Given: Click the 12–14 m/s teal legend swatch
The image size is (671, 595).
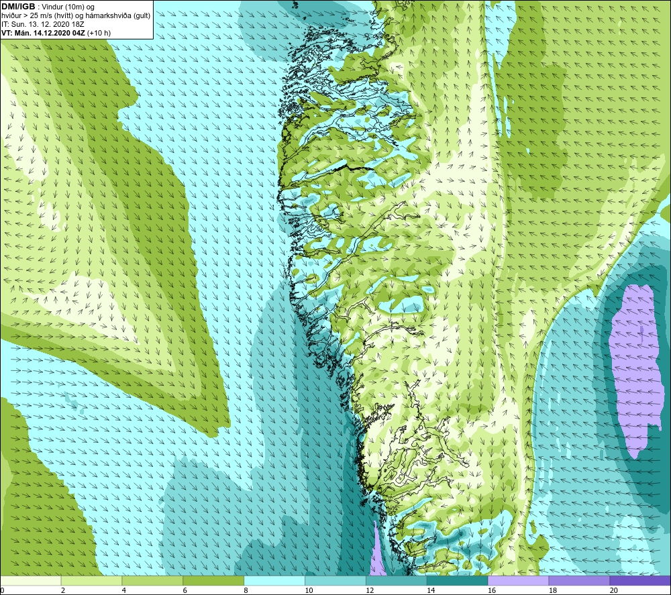Looking at the screenshot, I should click(x=397, y=580).
